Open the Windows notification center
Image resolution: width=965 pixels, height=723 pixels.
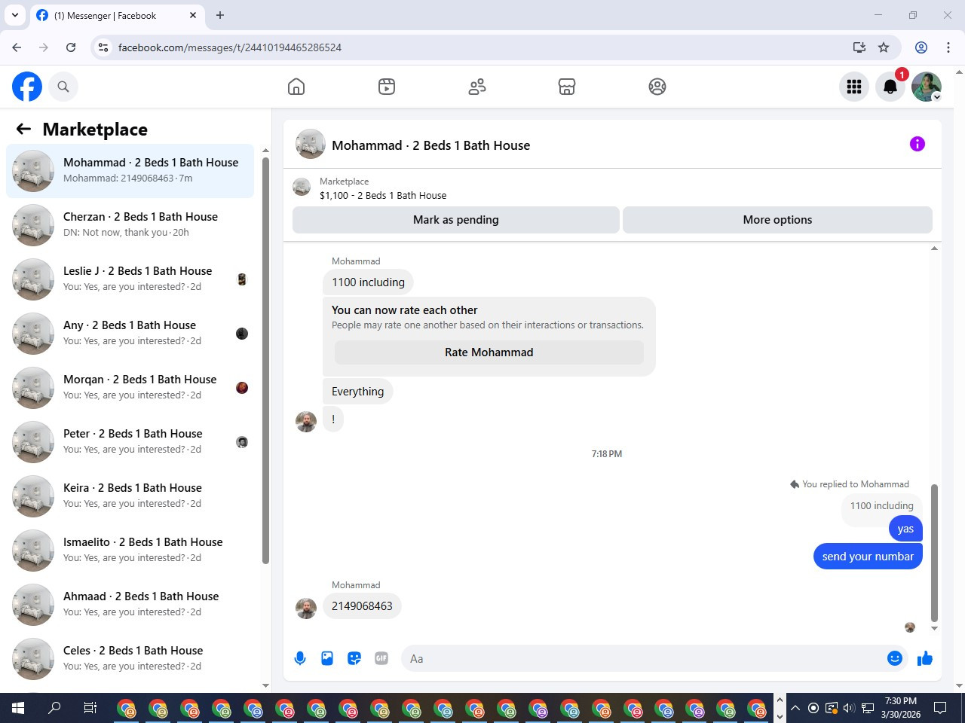coord(940,708)
